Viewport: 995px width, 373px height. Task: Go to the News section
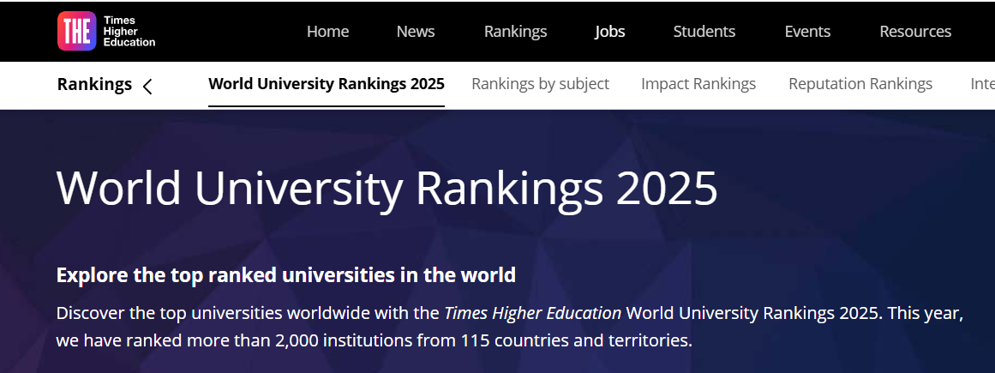416,31
